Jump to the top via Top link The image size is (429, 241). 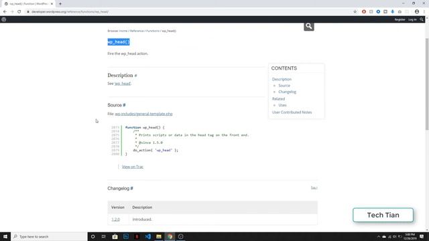(314, 187)
